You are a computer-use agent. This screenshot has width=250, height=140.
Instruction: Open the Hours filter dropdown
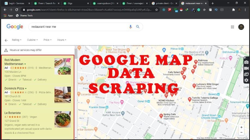point(62,40)
